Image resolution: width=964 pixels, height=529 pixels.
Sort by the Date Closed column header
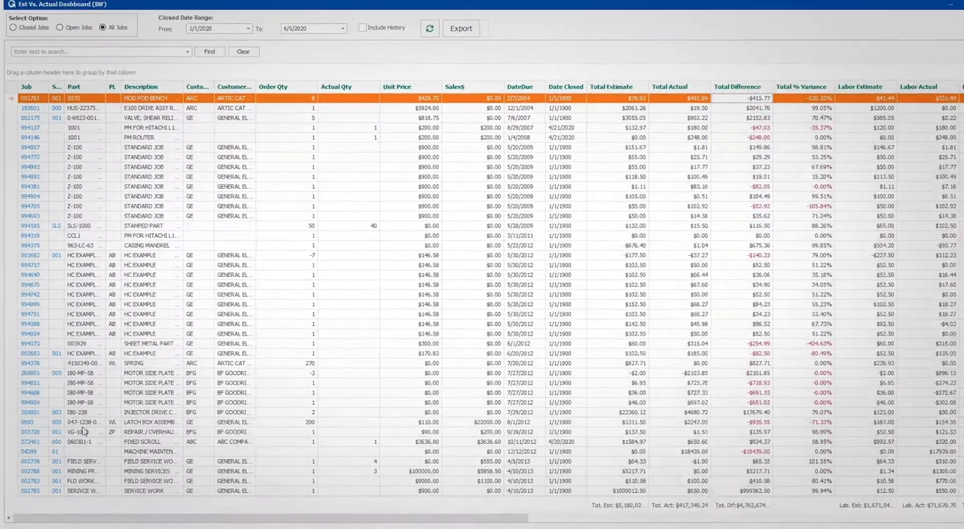566,87
